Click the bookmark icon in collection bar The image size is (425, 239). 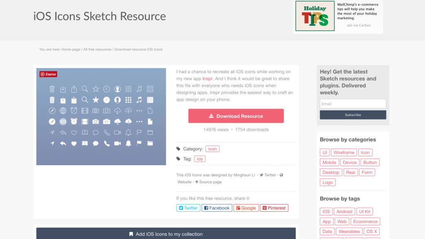click(x=131, y=234)
